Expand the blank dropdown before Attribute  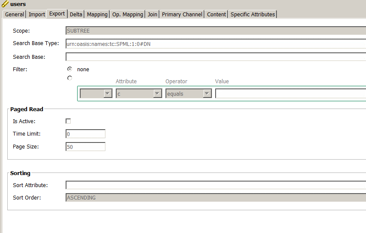click(108, 94)
